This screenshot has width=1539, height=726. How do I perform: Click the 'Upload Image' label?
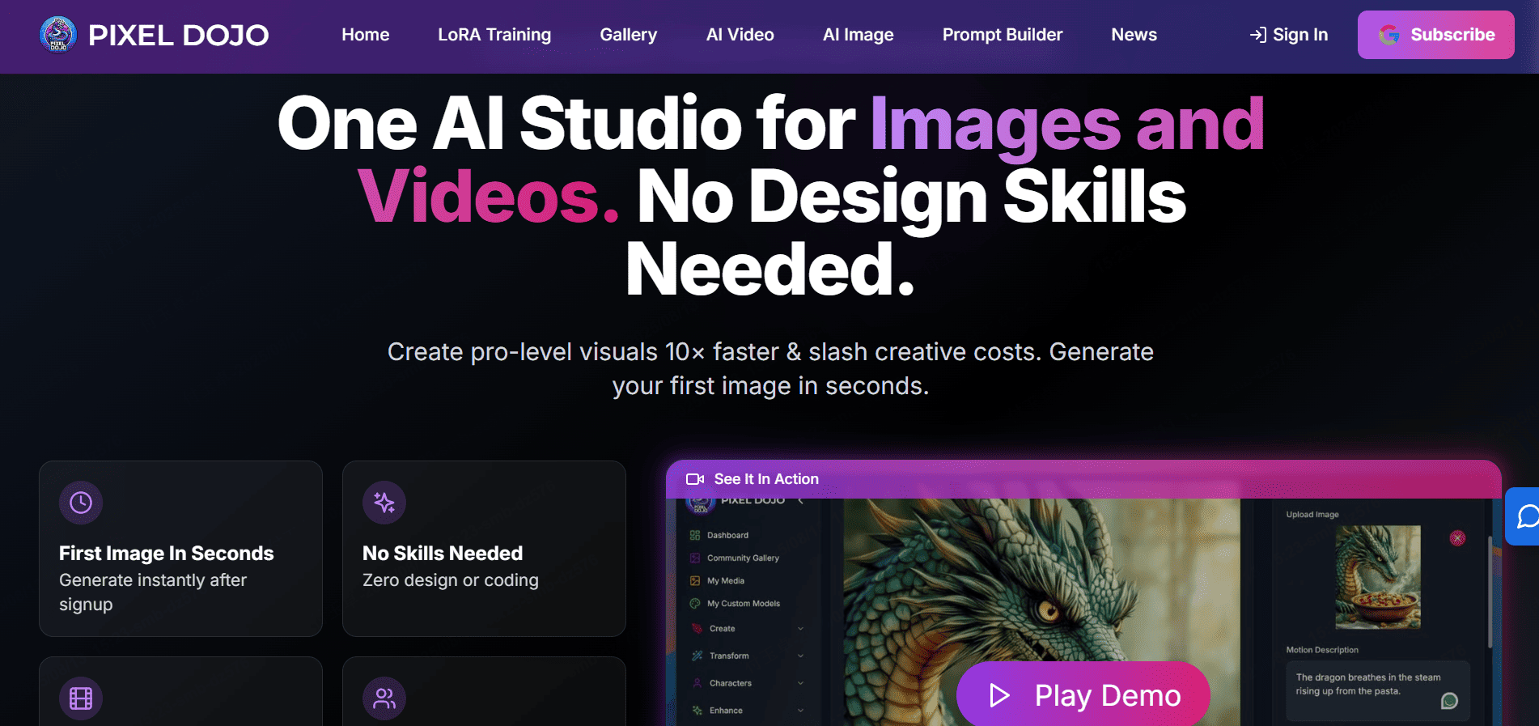click(1312, 515)
